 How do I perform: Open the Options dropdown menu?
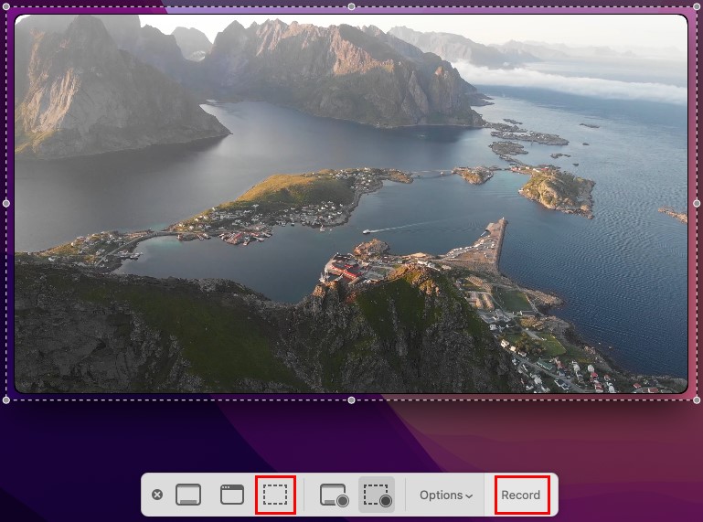coord(445,495)
